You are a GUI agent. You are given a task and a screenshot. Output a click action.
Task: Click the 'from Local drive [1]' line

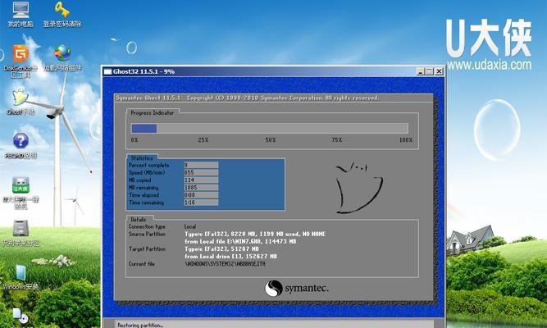point(230,257)
